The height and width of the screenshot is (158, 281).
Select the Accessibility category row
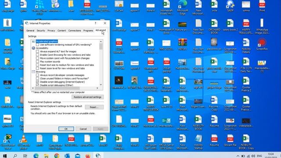pyautogui.click(x=42, y=48)
